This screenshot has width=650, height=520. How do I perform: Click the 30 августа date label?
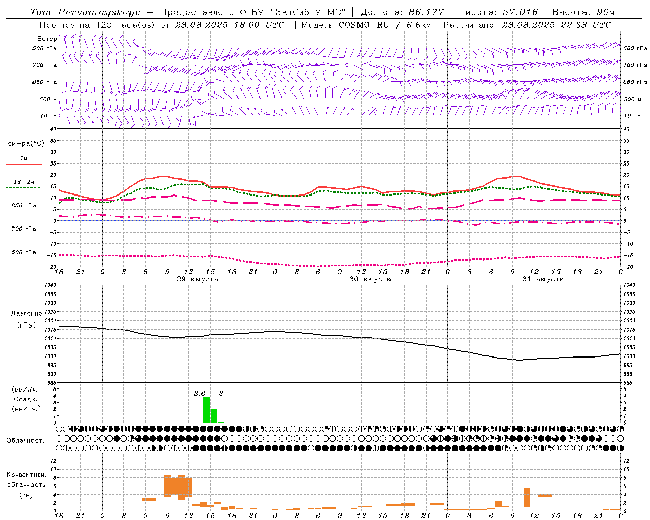tap(370, 279)
